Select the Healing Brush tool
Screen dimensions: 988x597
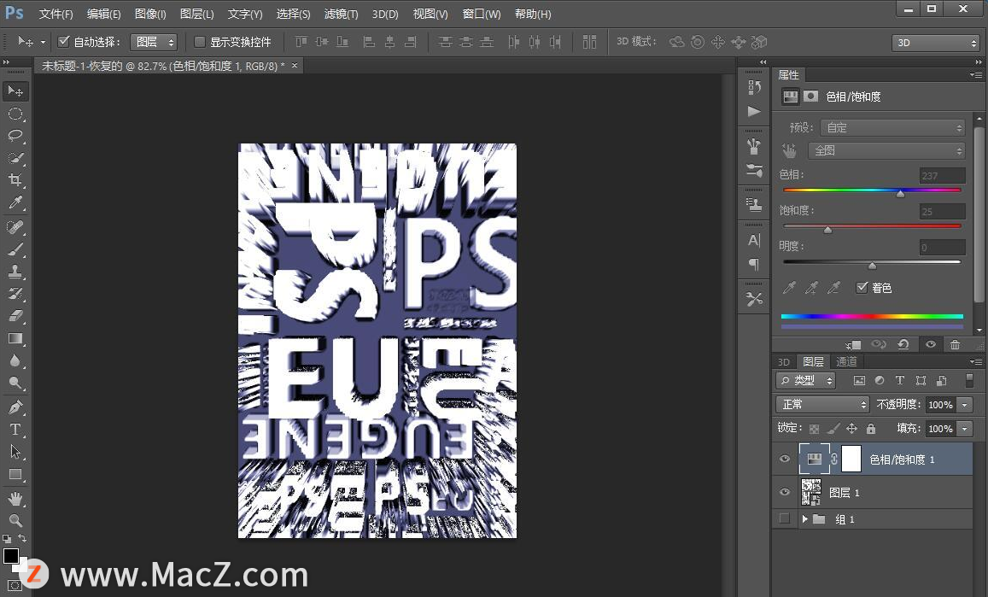click(15, 227)
